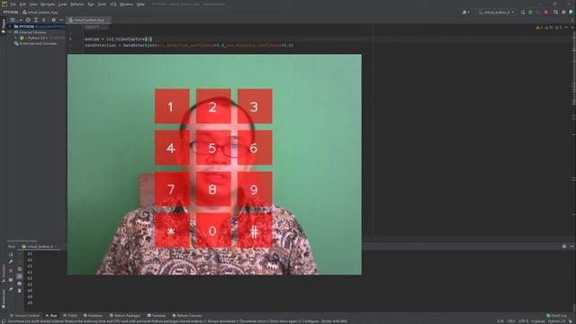Open the Navigate menu
Screen dimensions: 576x324
point(48,4)
